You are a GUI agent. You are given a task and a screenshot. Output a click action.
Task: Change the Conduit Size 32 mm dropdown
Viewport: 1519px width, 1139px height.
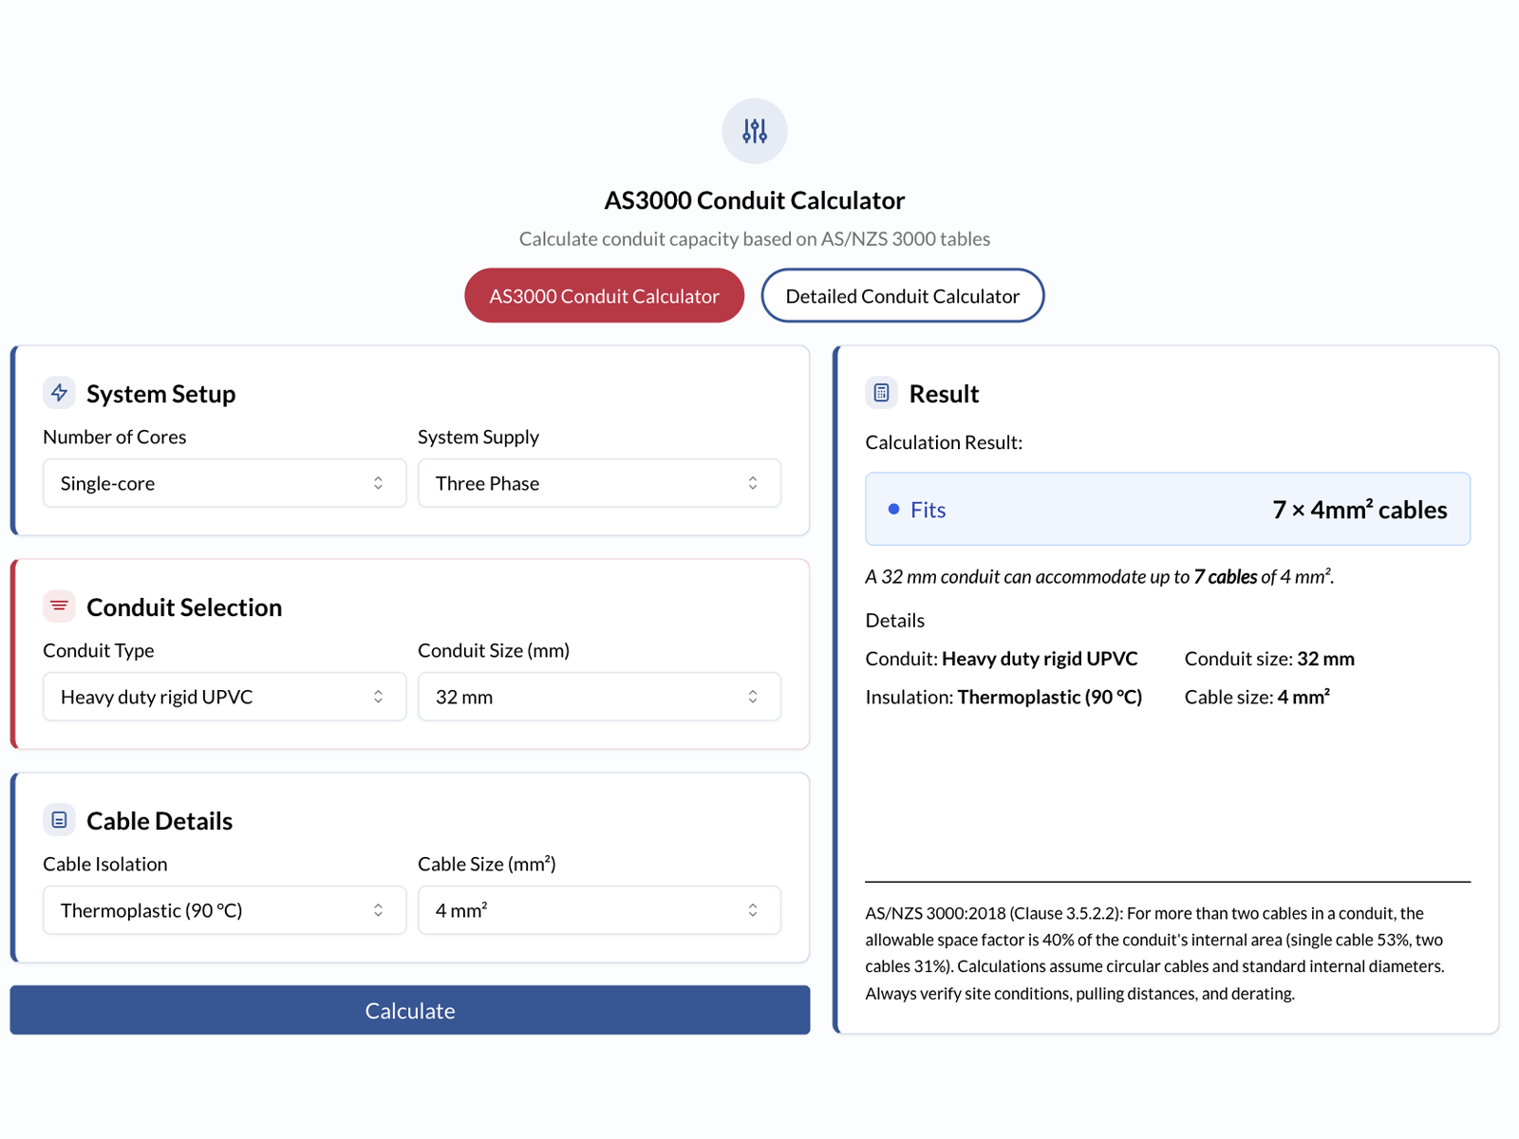tap(599, 697)
